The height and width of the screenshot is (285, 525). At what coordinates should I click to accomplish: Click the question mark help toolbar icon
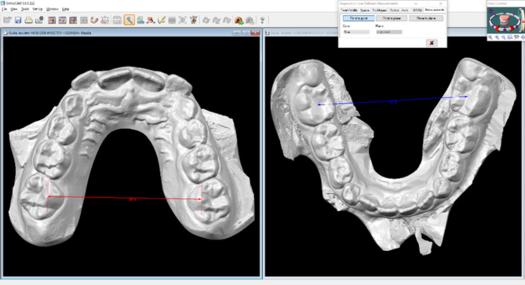(262, 20)
